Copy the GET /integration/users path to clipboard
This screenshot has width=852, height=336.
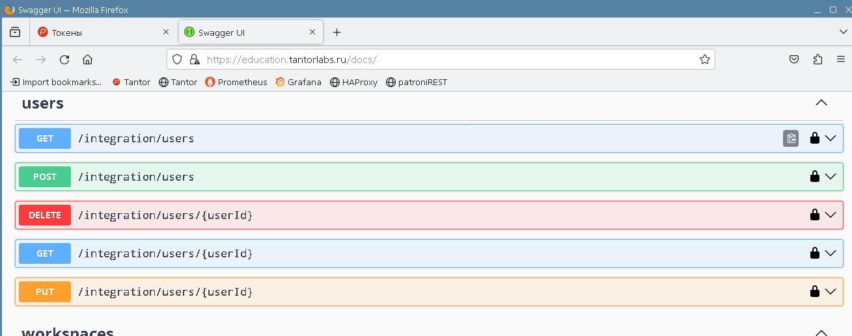tap(790, 138)
